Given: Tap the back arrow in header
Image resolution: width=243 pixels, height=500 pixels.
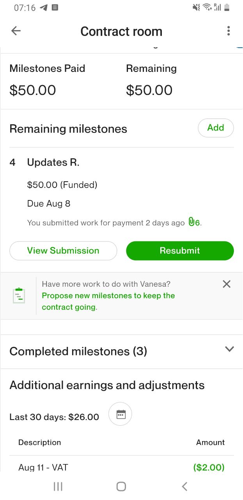Looking at the screenshot, I should tap(16, 31).
